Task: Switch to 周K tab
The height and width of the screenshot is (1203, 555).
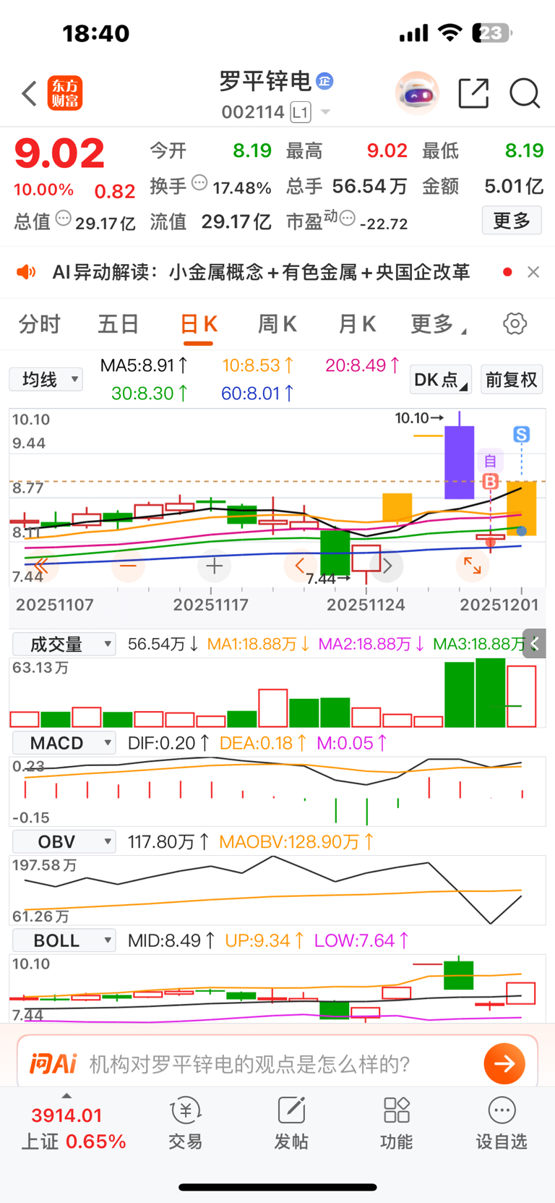Action: (x=277, y=324)
